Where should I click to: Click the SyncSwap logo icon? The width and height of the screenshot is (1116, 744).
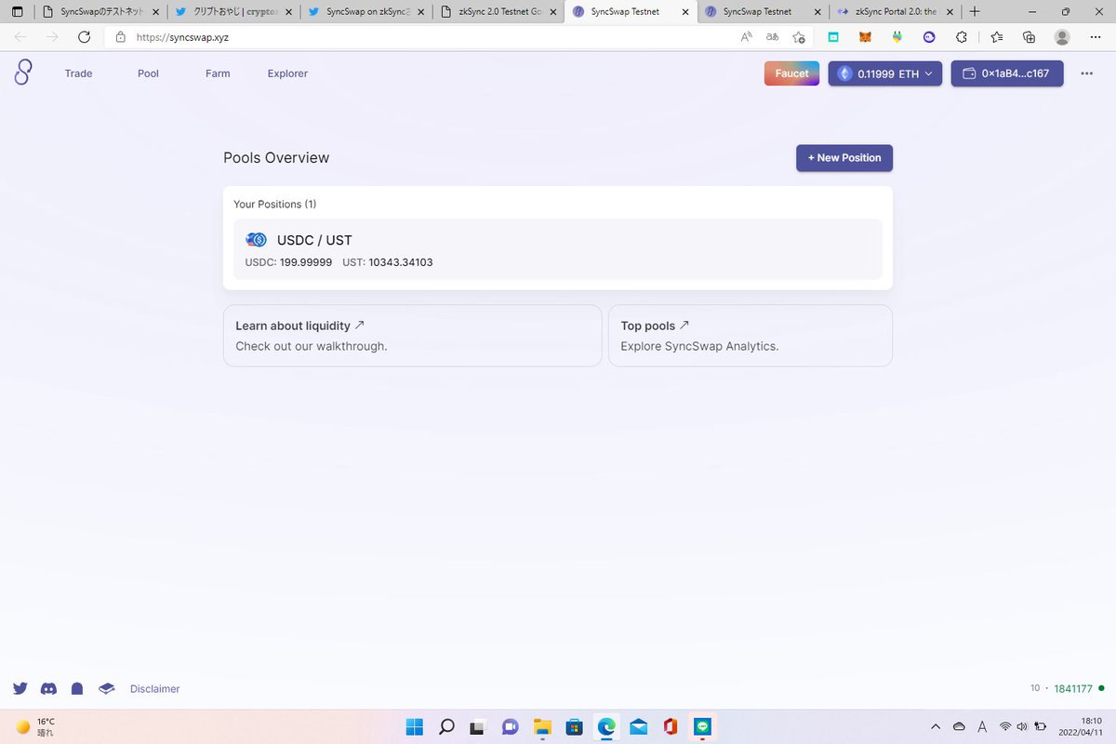tap(23, 73)
